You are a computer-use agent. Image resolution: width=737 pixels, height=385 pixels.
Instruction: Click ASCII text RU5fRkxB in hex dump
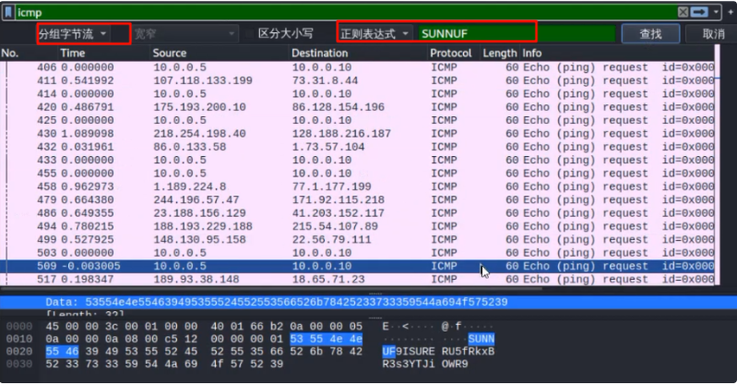click(x=468, y=351)
